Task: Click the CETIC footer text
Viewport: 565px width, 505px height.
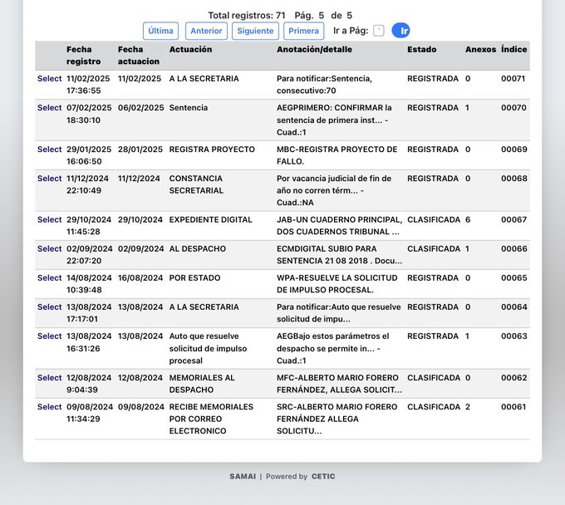Action: click(x=323, y=476)
